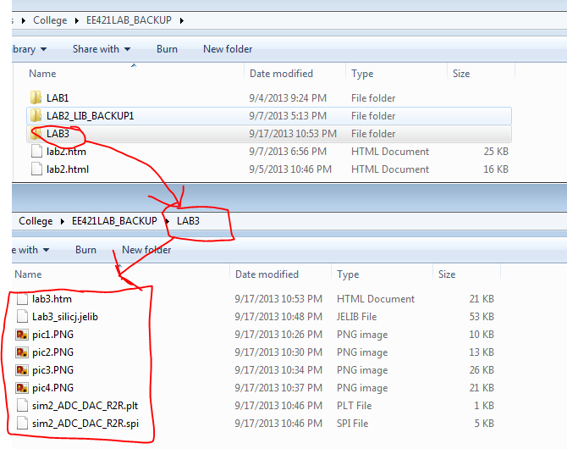The width and height of the screenshot is (567, 449).
Task: Expand arrow after College in lower address bar
Action: click(61, 221)
